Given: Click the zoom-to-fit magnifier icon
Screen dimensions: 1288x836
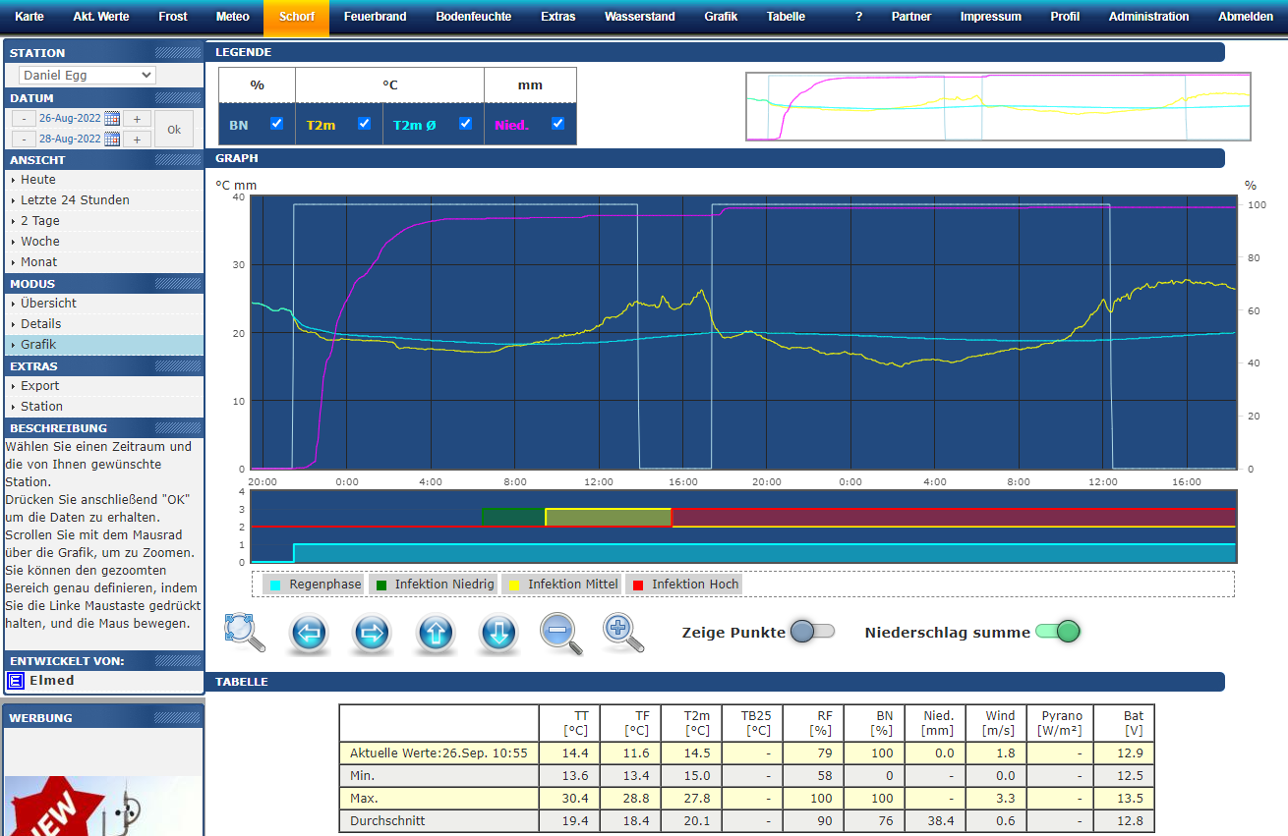Looking at the screenshot, I should click(244, 633).
